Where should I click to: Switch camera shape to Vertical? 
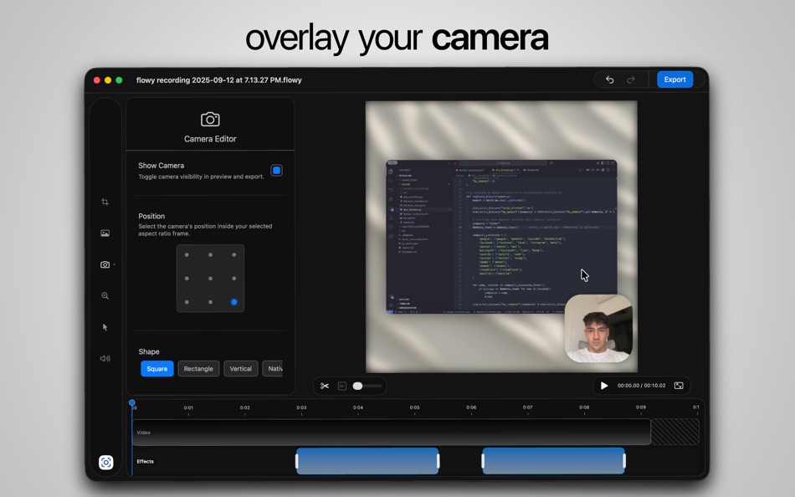(240, 368)
